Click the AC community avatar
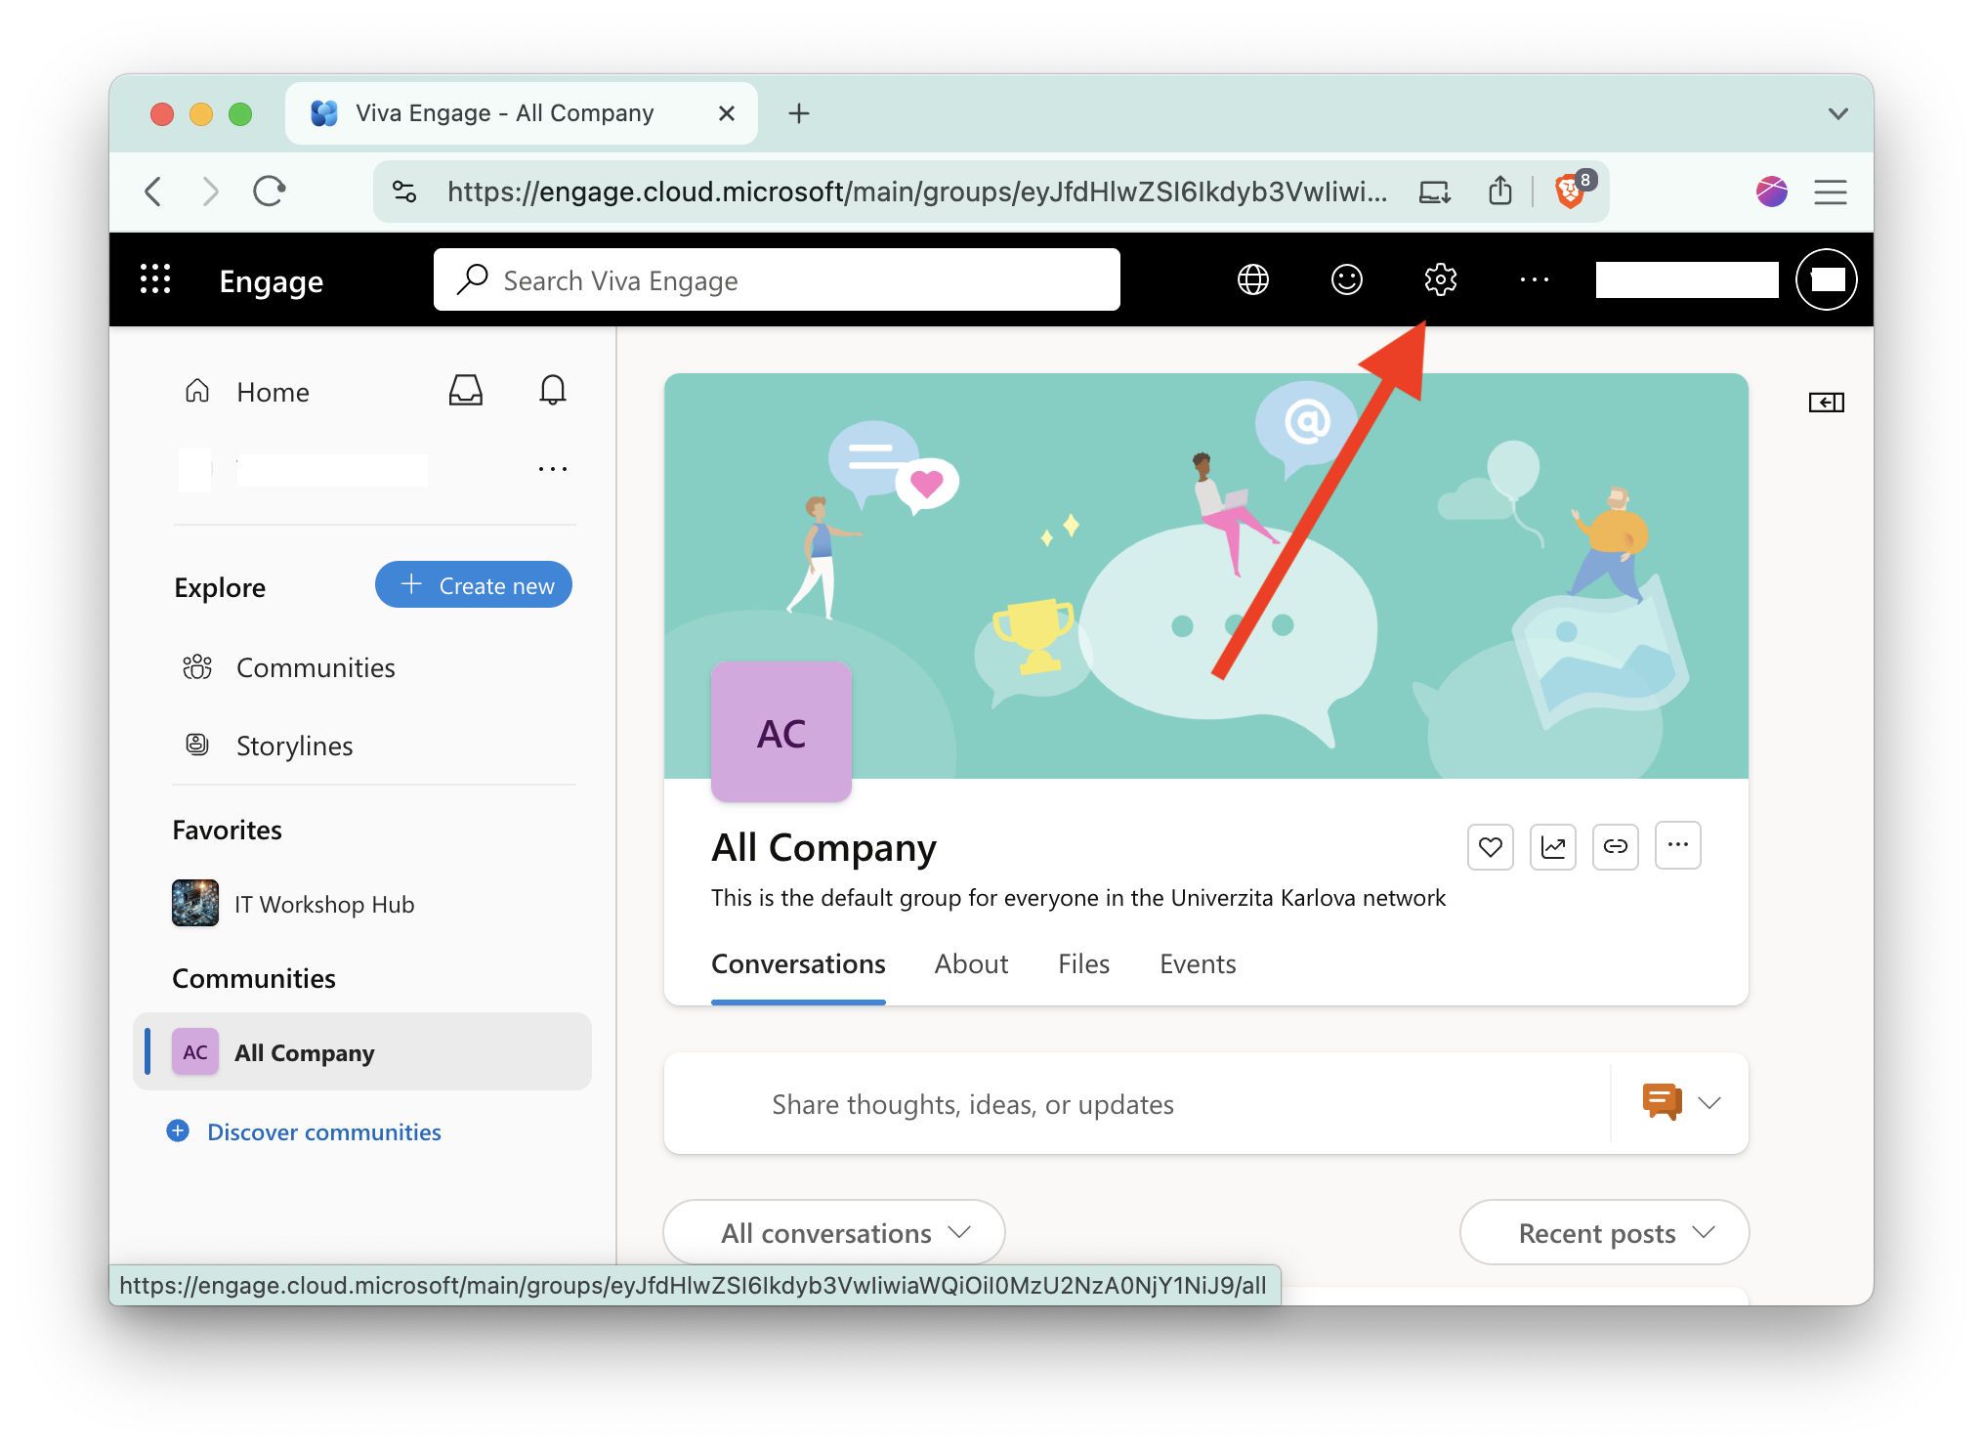1983x1450 pixels. [781, 733]
